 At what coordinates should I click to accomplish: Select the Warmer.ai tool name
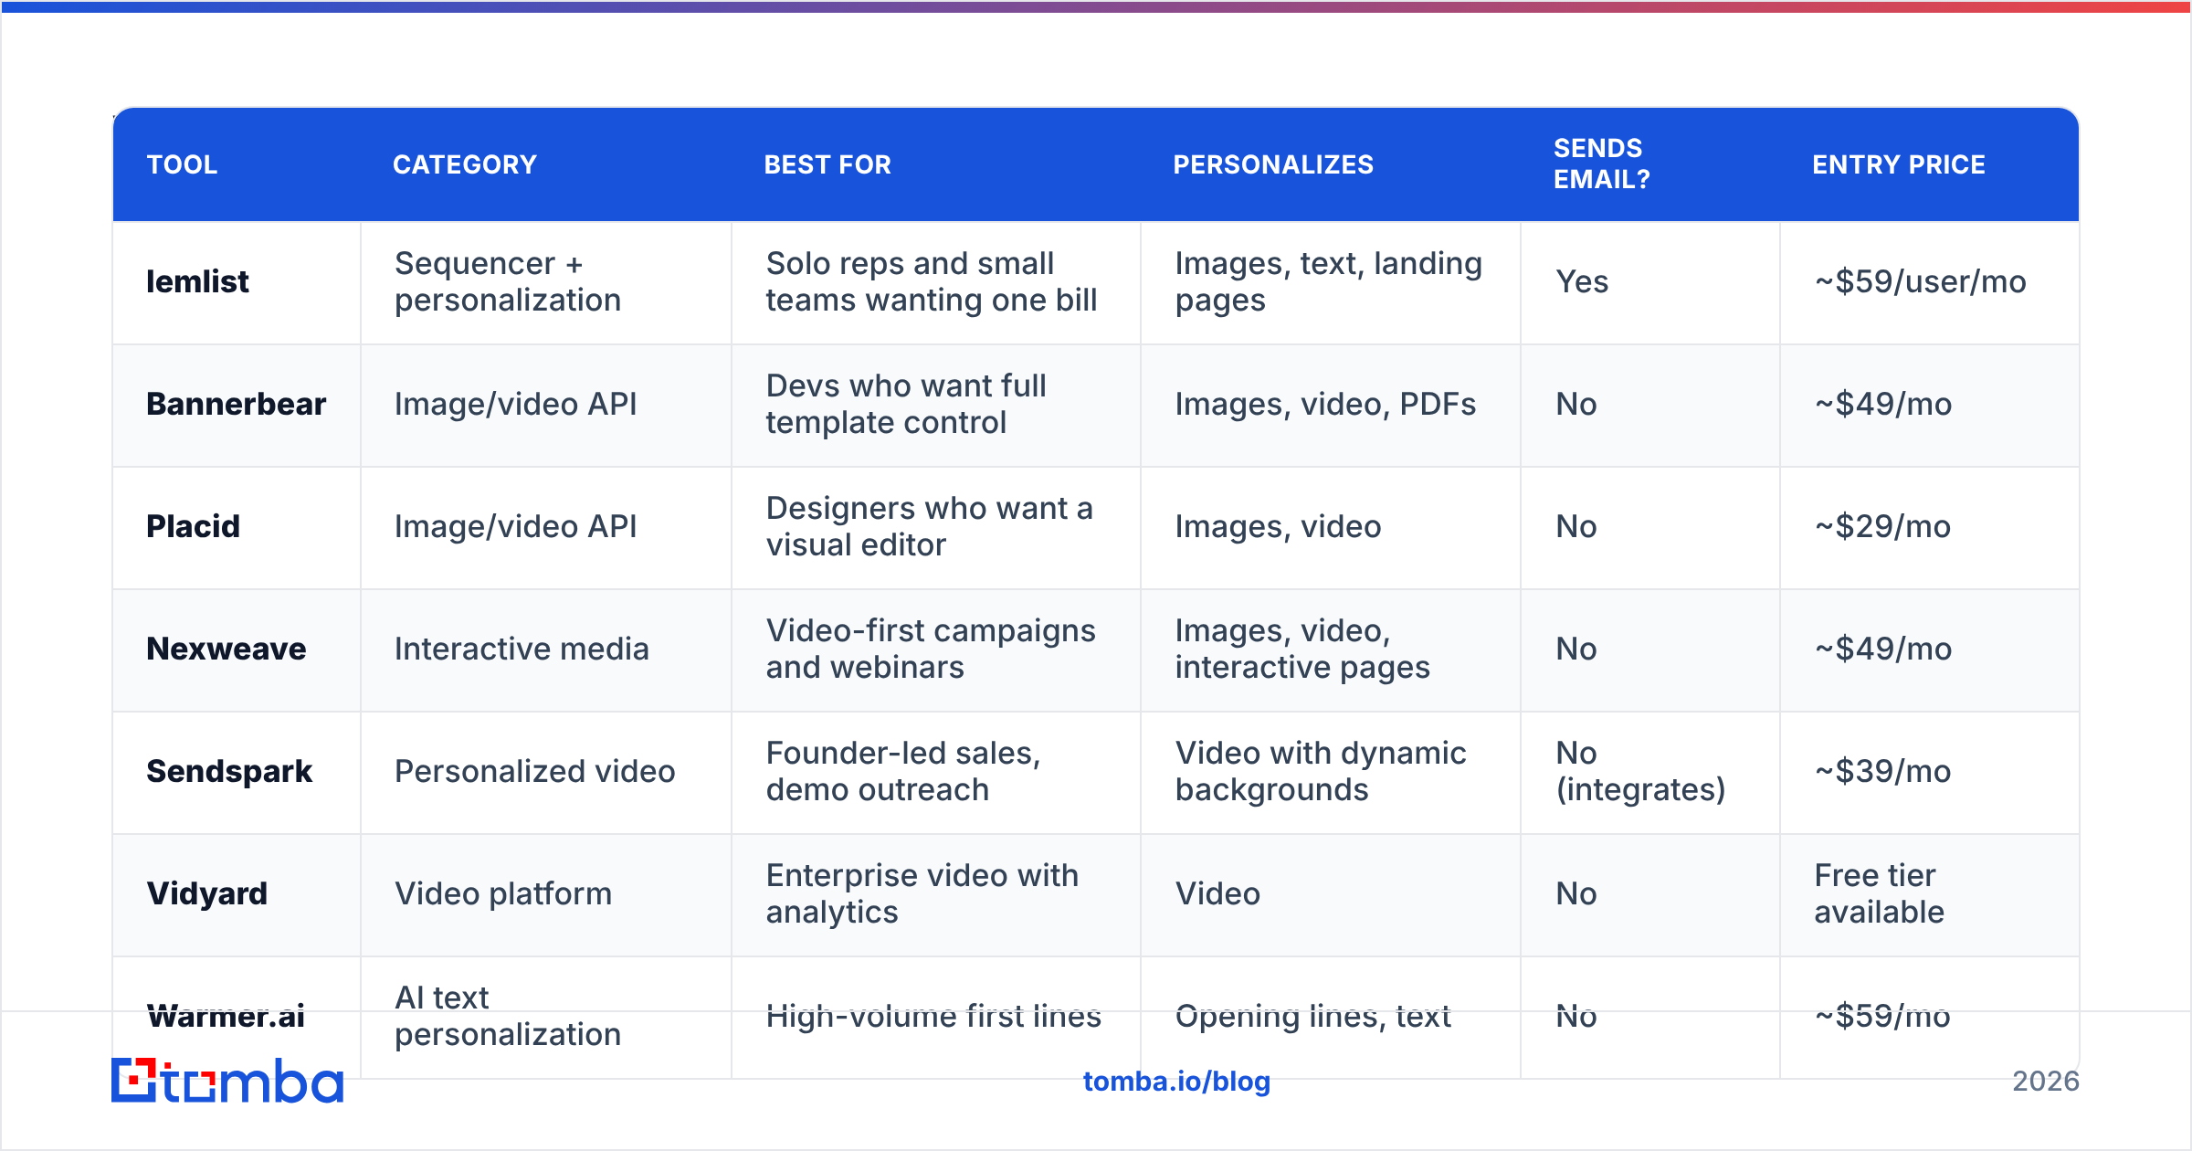(226, 1016)
